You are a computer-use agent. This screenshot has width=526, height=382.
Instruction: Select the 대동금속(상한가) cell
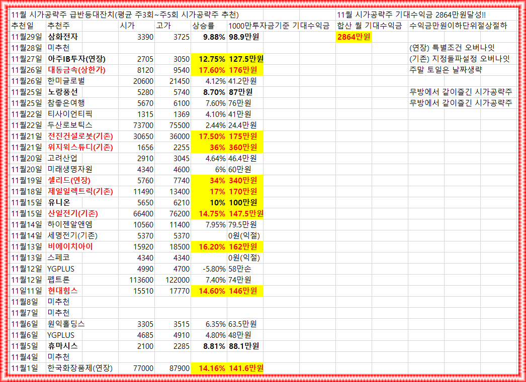click(x=82, y=70)
